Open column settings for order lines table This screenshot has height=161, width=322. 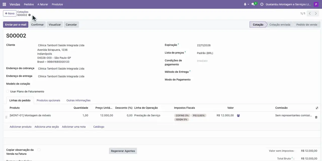tap(317, 108)
